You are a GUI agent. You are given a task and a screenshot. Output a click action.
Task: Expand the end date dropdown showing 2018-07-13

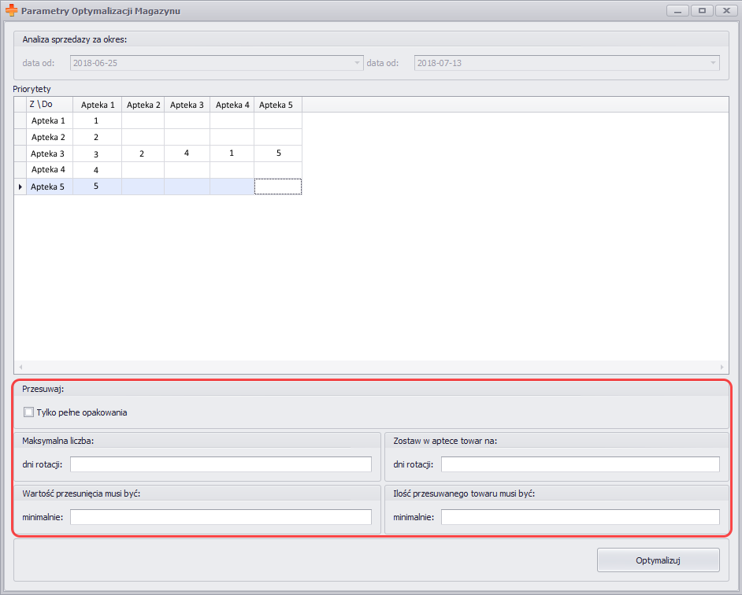(x=713, y=63)
